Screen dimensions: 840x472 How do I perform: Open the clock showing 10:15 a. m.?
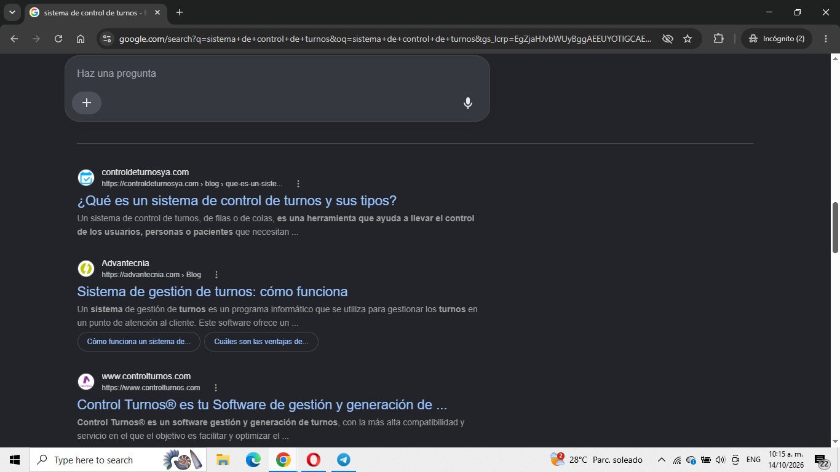tap(785, 460)
